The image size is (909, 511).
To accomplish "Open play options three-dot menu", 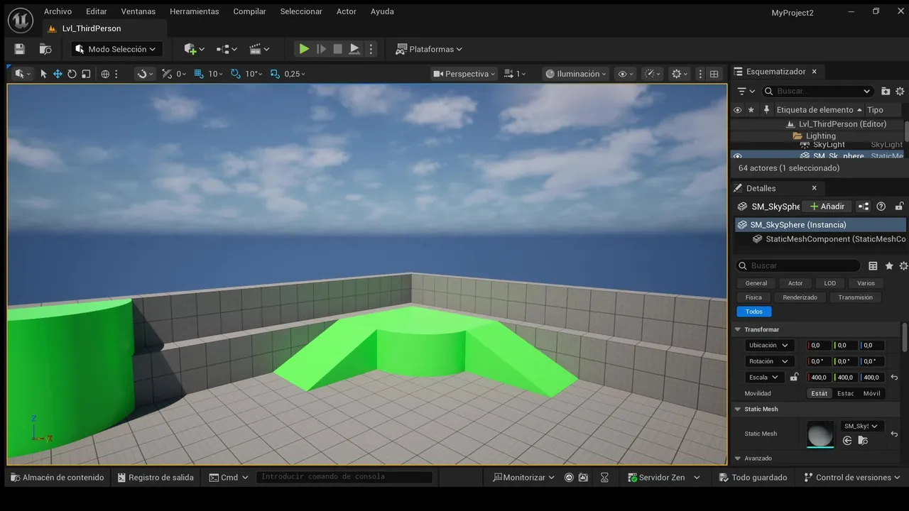I will click(371, 49).
